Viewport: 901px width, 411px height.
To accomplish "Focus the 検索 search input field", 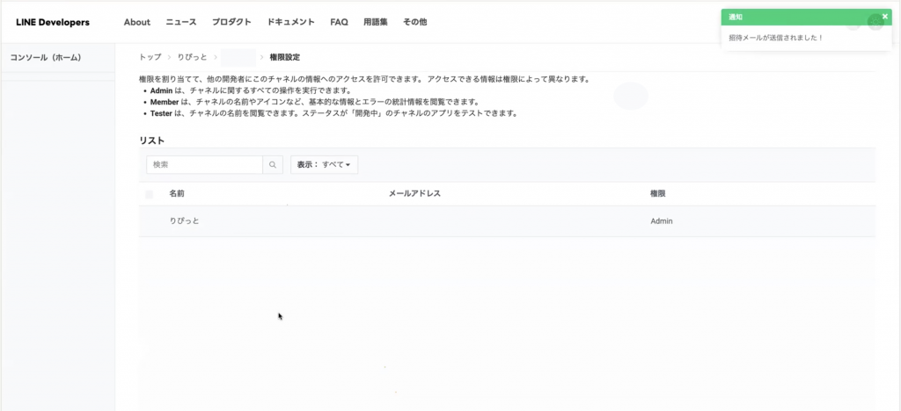I will tap(205, 164).
